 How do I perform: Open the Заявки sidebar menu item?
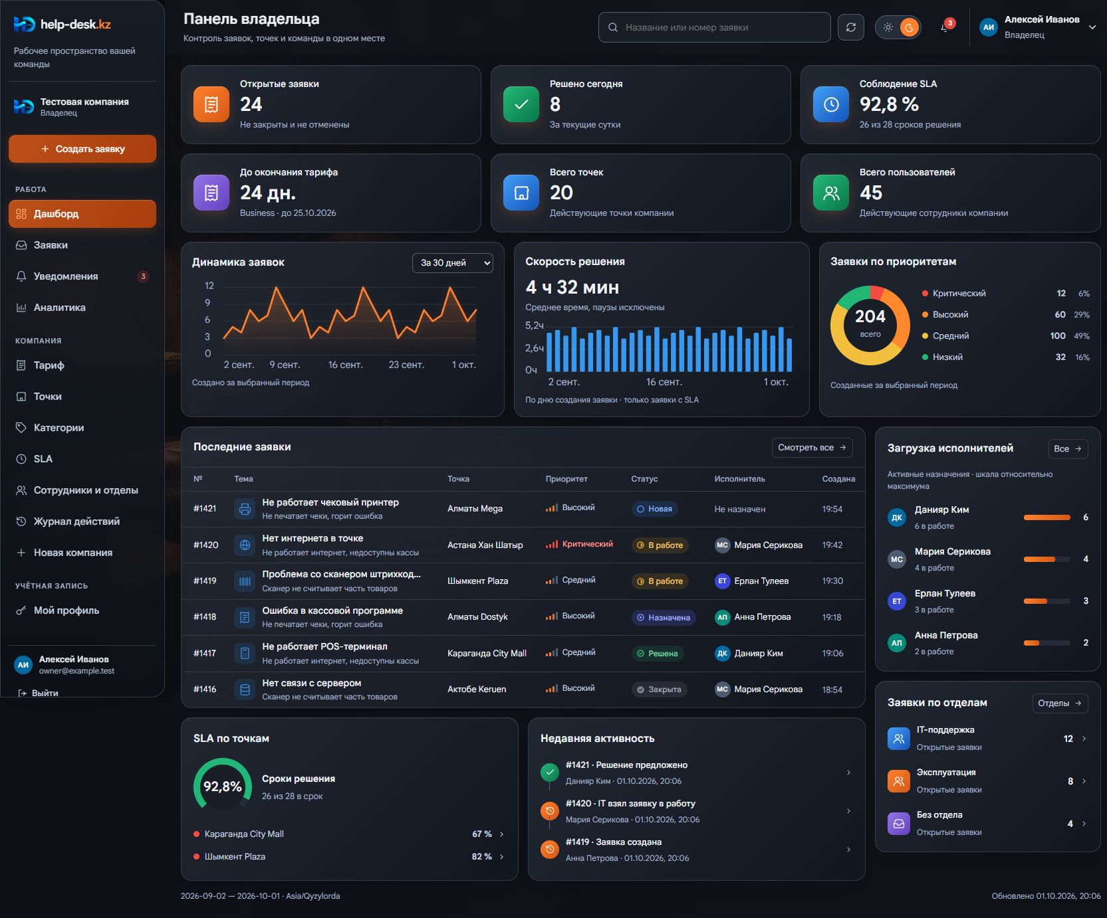point(82,245)
